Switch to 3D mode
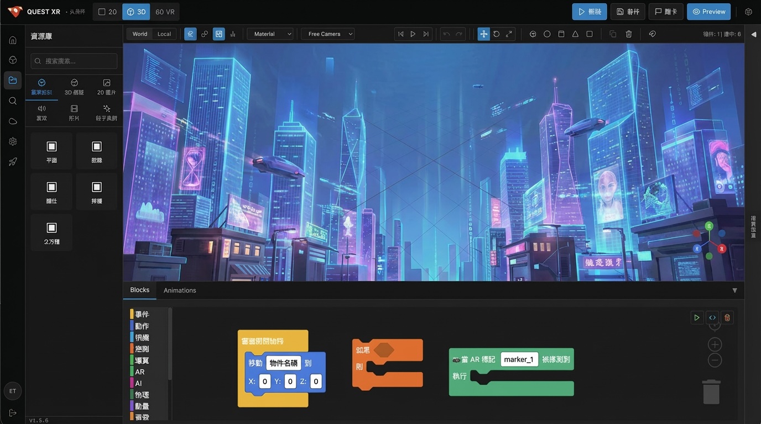Image resolution: width=761 pixels, height=424 pixels. [136, 12]
